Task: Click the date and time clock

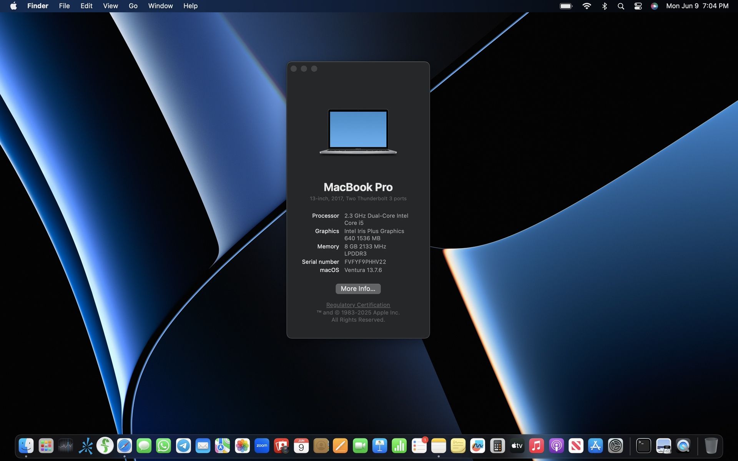Action: pos(697,6)
